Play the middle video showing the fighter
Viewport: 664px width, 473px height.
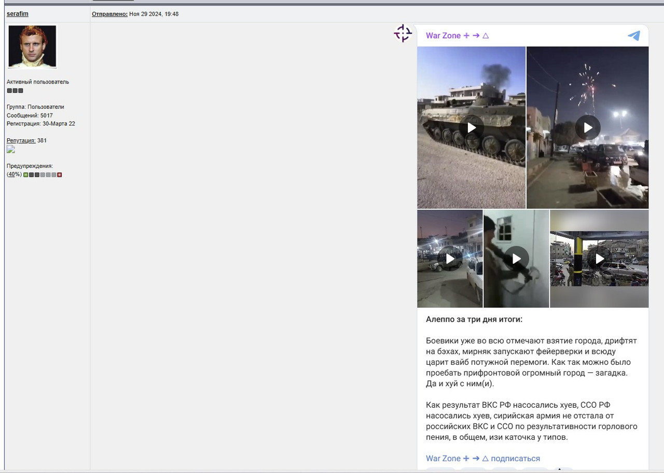[516, 259]
